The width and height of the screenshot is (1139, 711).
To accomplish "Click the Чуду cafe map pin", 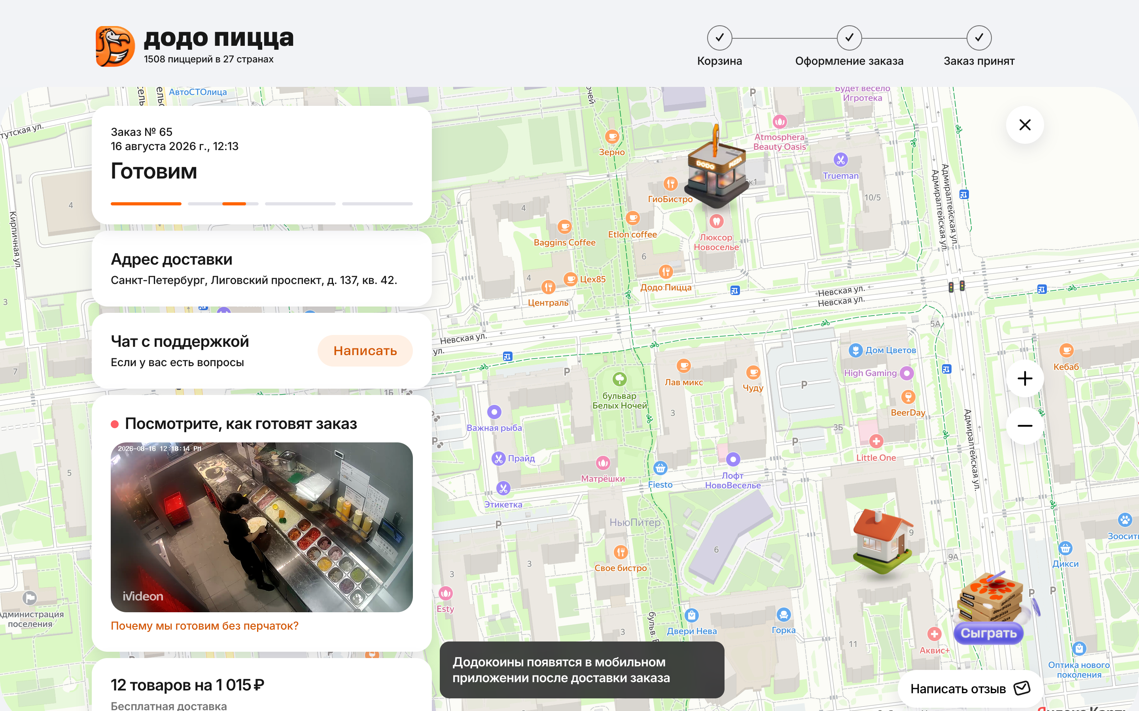I will (x=753, y=372).
